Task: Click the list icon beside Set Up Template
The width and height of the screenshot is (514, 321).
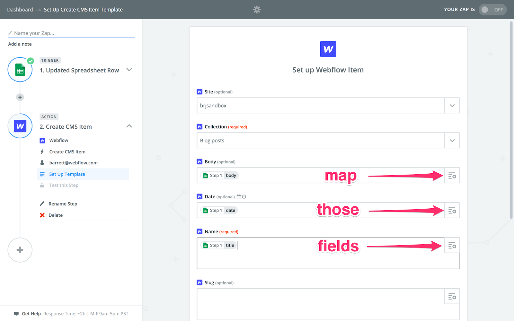Action: (42, 174)
